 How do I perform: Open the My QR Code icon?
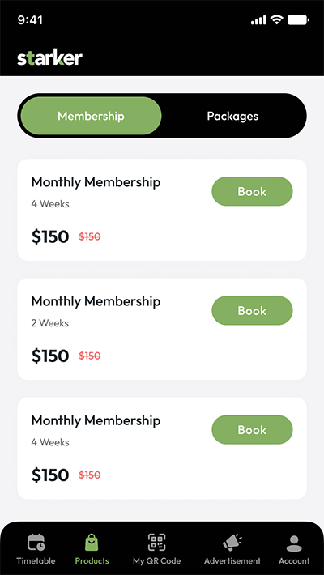click(156, 543)
